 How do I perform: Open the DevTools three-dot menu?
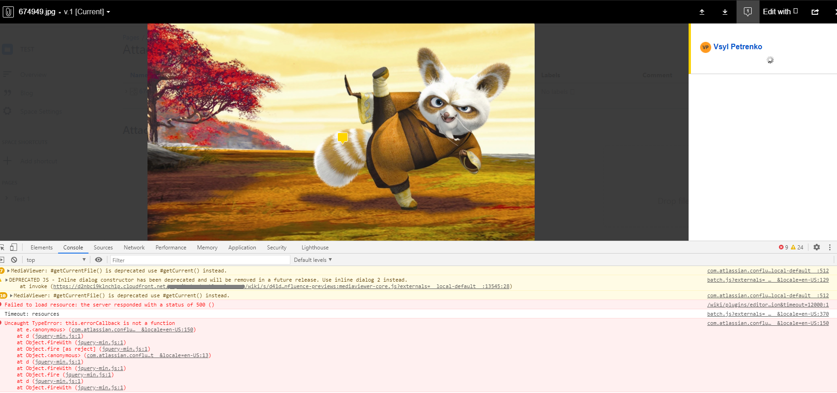(830, 248)
